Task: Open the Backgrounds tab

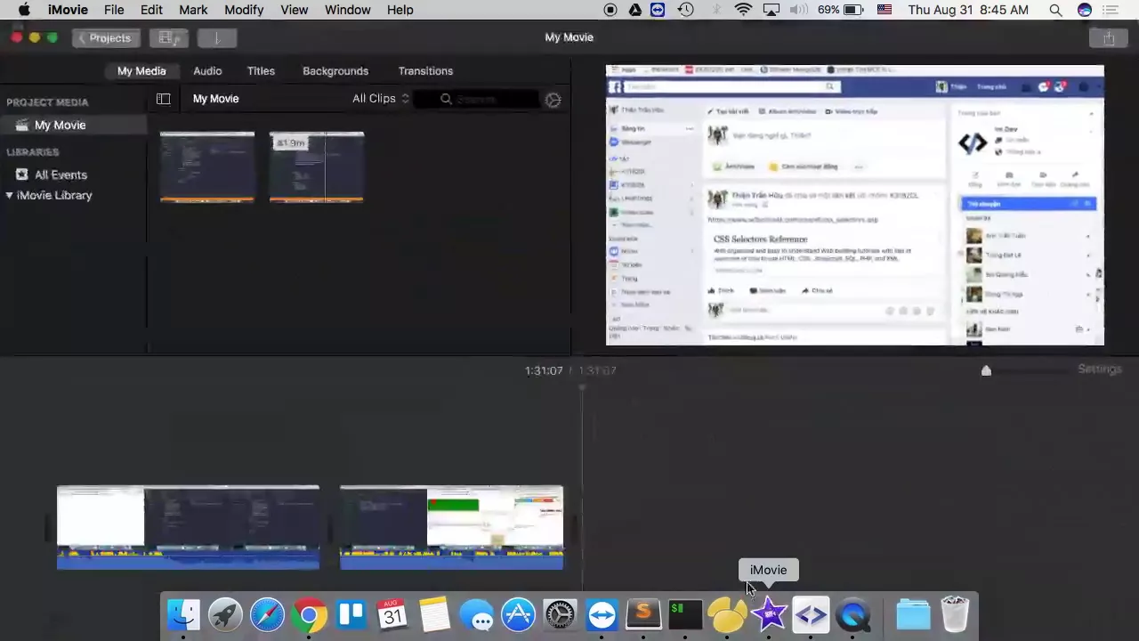Action: (x=335, y=70)
